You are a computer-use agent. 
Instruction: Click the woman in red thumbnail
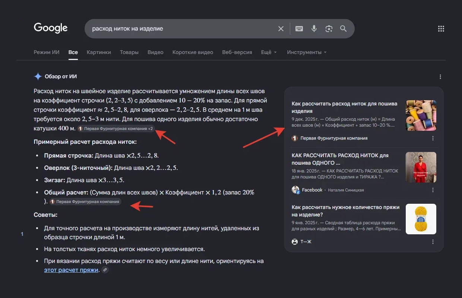pyautogui.click(x=421, y=167)
